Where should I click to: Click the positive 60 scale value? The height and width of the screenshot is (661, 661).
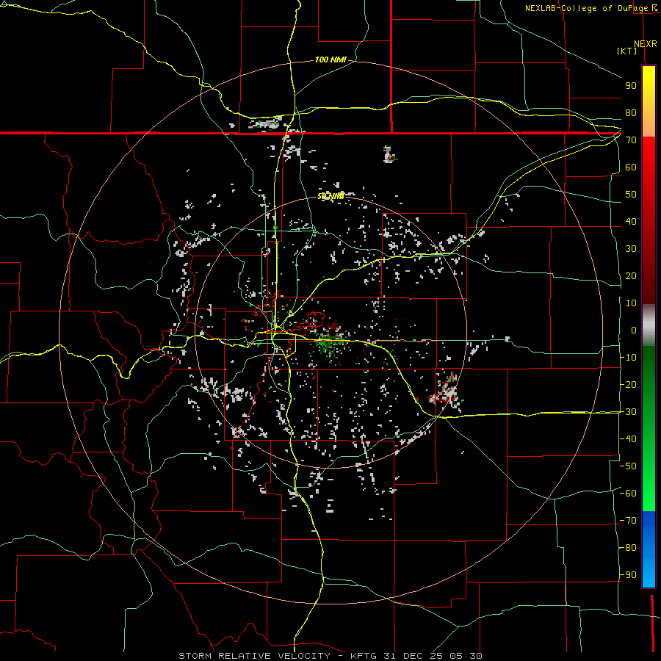631,167
